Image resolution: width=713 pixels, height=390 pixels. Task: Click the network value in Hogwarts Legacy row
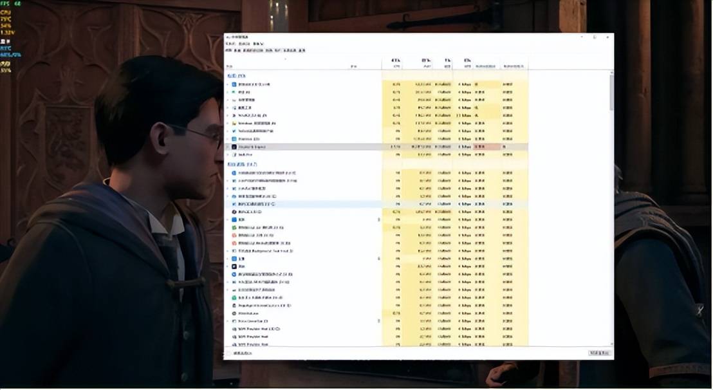pyautogui.click(x=464, y=147)
